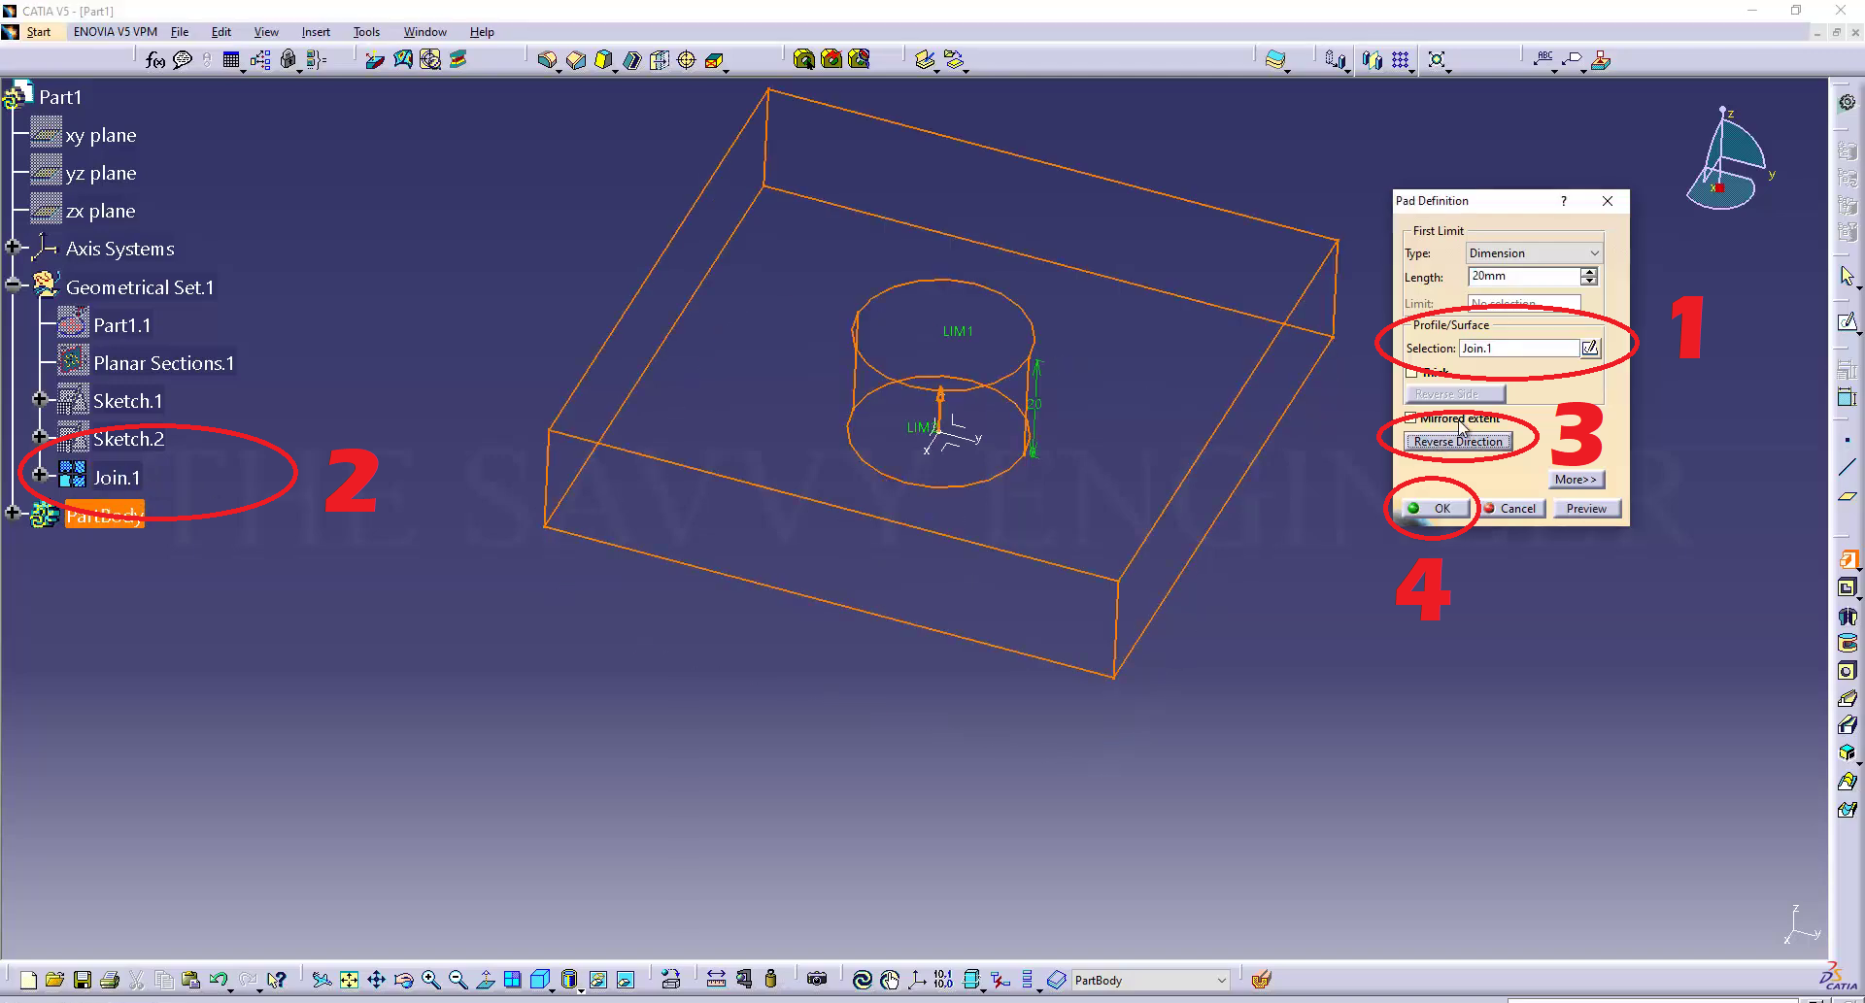Open the Tools menu
This screenshot has height=1003, width=1865.
(x=366, y=32)
